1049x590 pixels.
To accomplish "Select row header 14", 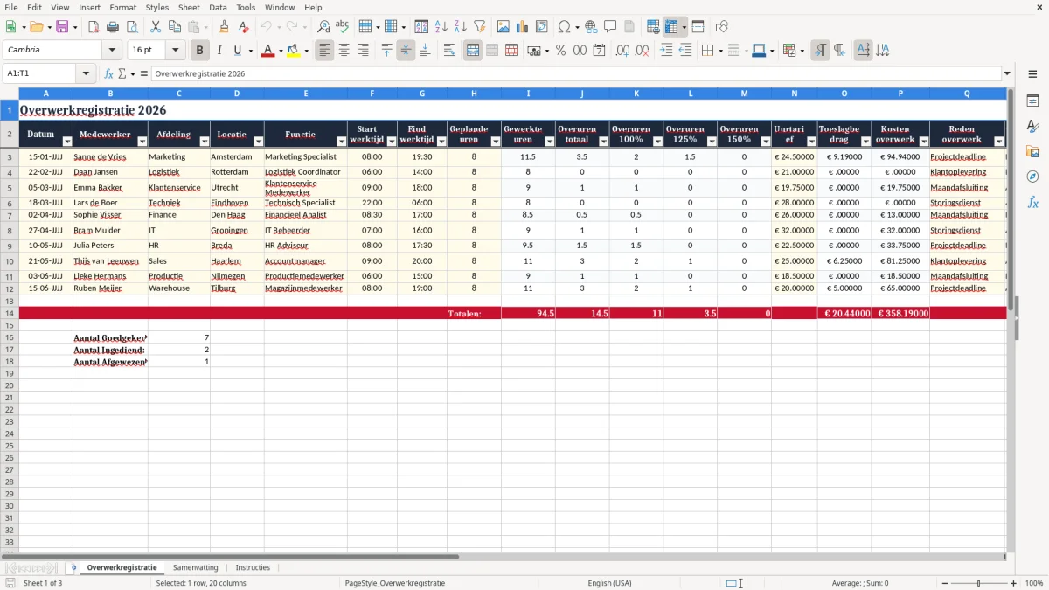I will pos(10,313).
